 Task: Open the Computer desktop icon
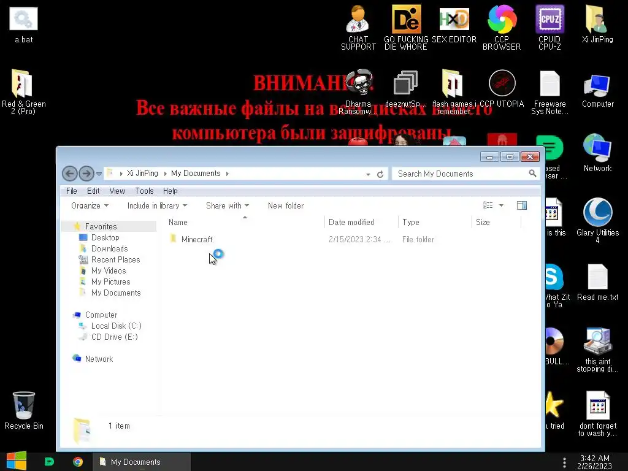pos(597,91)
